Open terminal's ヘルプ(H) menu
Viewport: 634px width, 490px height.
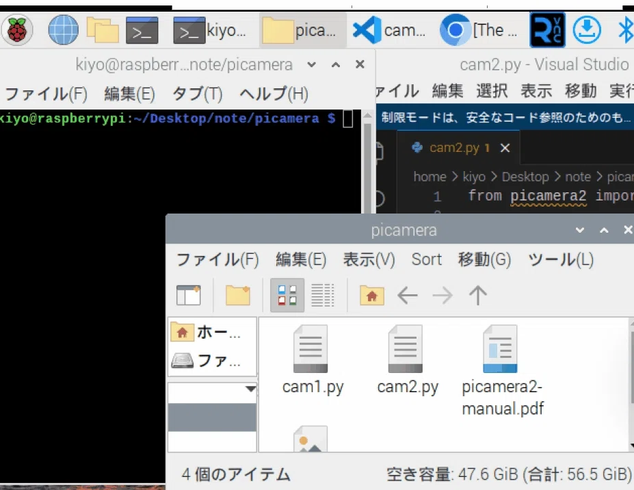click(274, 94)
